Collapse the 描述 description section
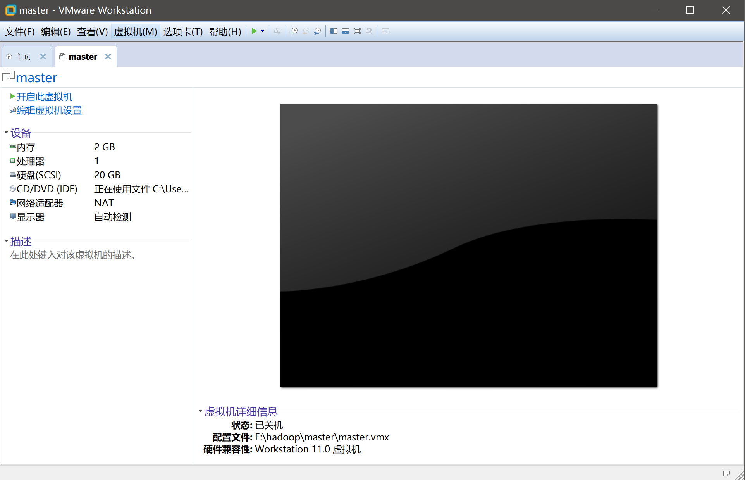This screenshot has height=480, width=745. coord(6,241)
